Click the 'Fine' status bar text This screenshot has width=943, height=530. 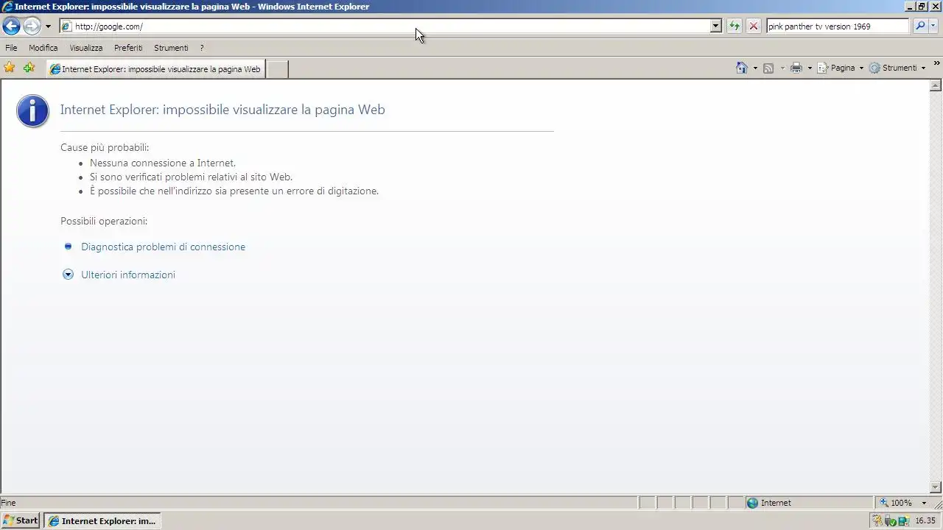pos(8,503)
